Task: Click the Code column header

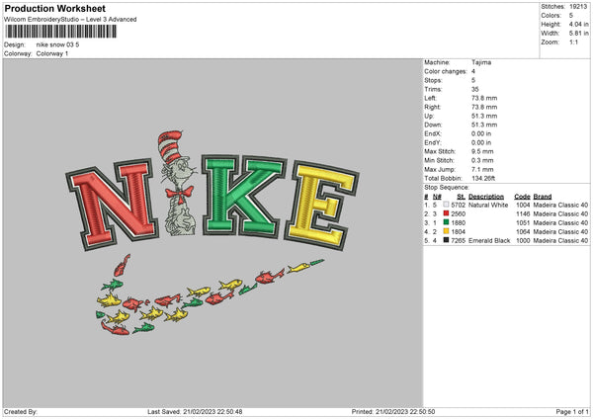Action: (522, 197)
